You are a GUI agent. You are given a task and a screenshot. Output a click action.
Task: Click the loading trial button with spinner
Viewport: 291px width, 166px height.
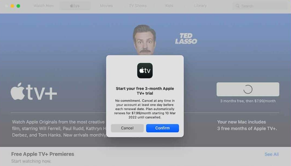pos(248,89)
